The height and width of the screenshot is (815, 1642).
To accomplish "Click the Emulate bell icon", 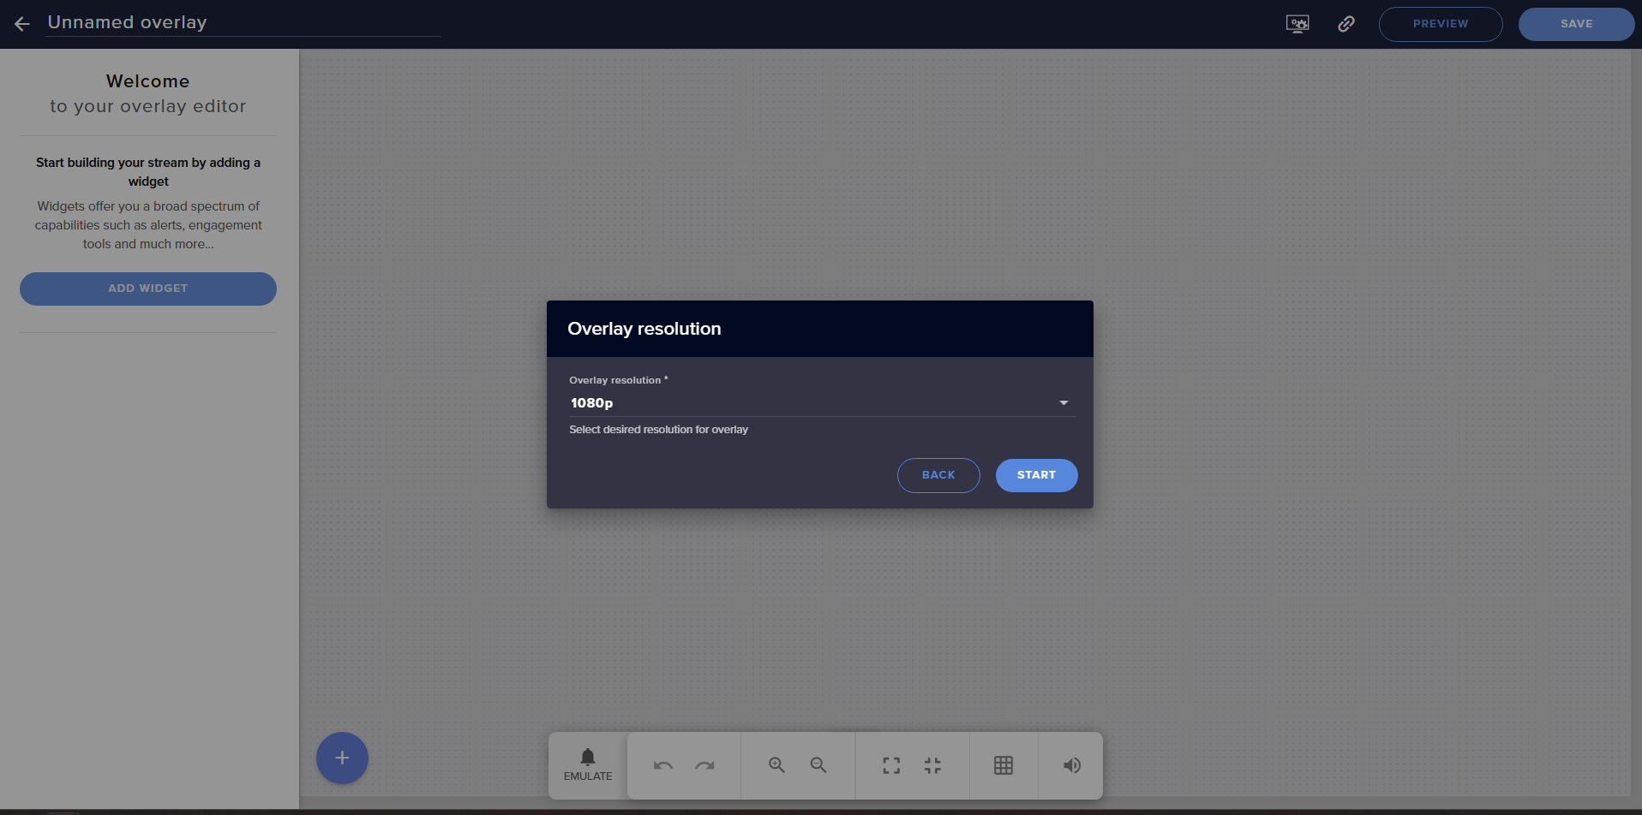I will point(588,758).
